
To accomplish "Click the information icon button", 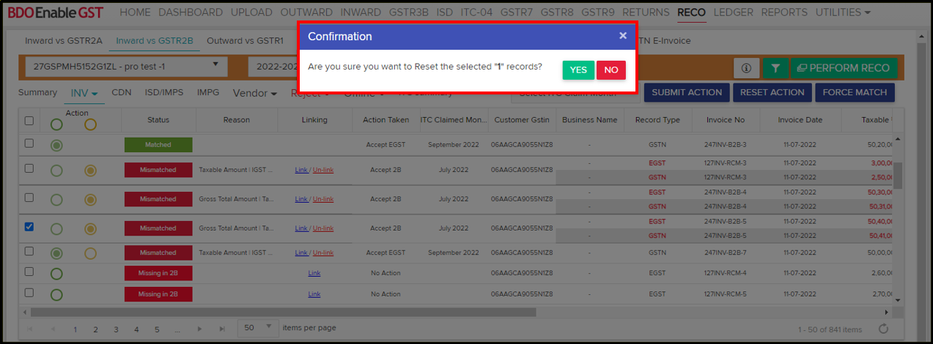I will point(746,68).
